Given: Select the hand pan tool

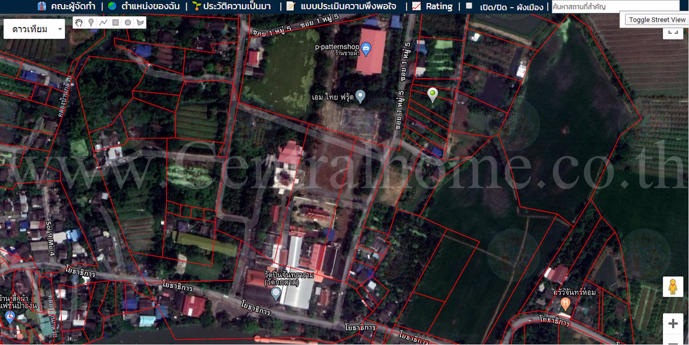Looking at the screenshot, I should (79, 23).
